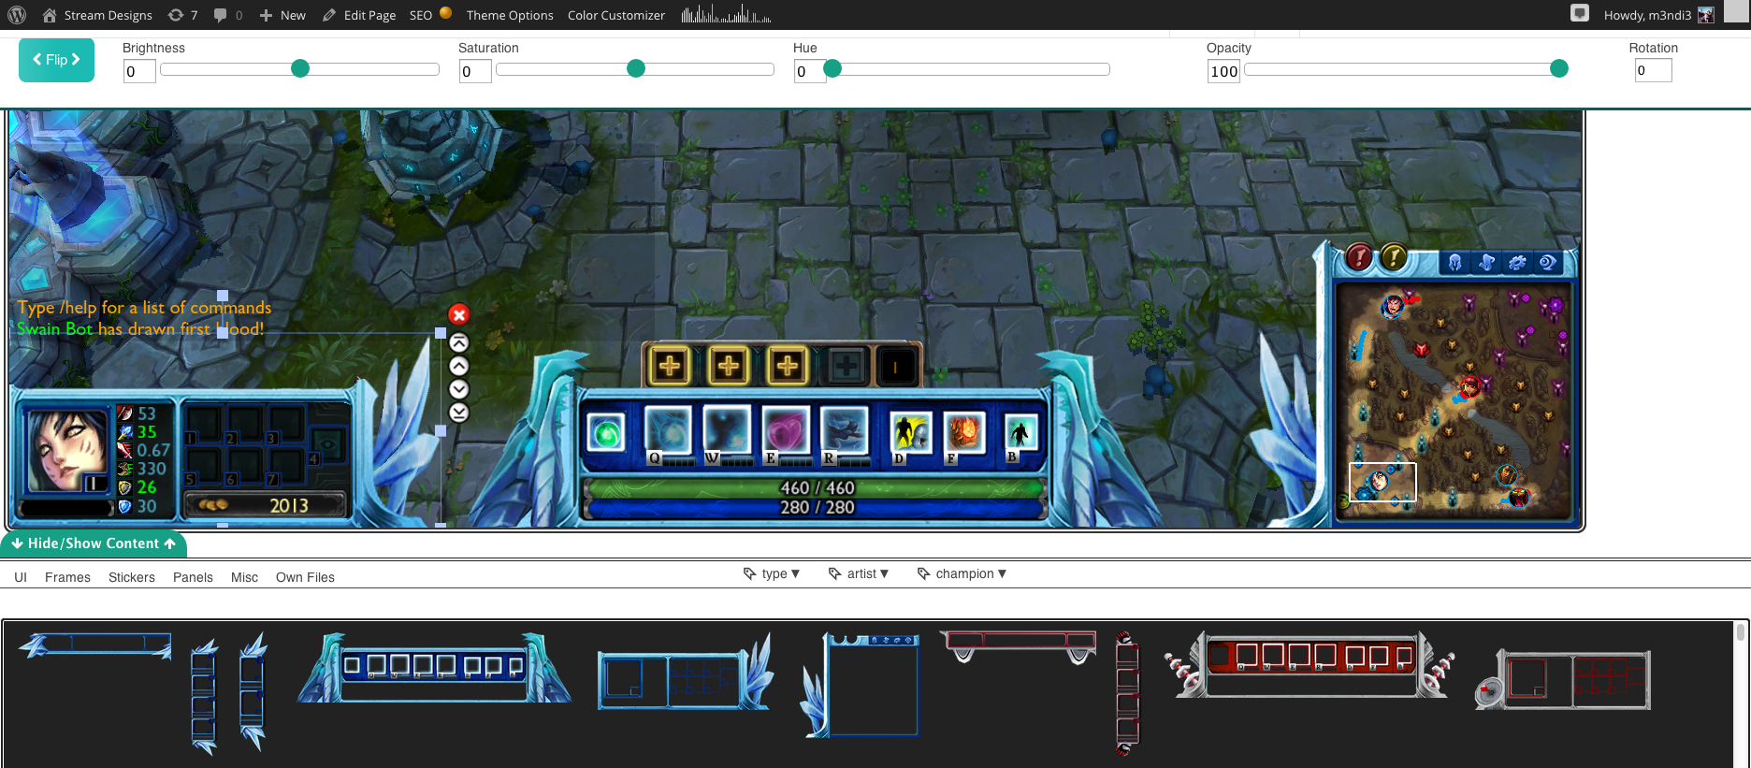Click the send to back double-down arrow
This screenshot has width=1751, height=768.
pos(459,413)
